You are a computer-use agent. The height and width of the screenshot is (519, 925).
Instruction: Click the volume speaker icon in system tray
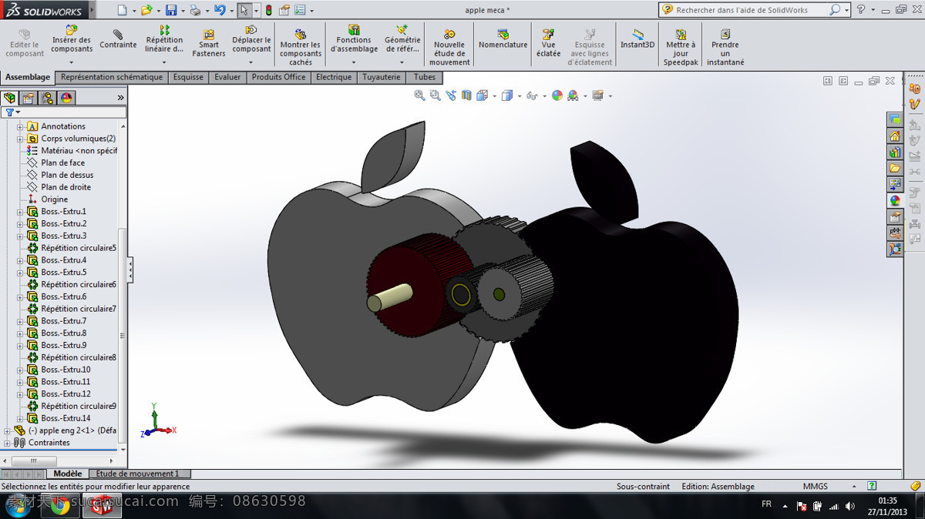849,506
